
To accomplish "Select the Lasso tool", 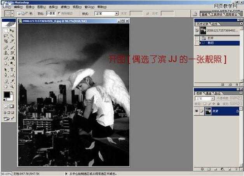I will coord(6,36).
